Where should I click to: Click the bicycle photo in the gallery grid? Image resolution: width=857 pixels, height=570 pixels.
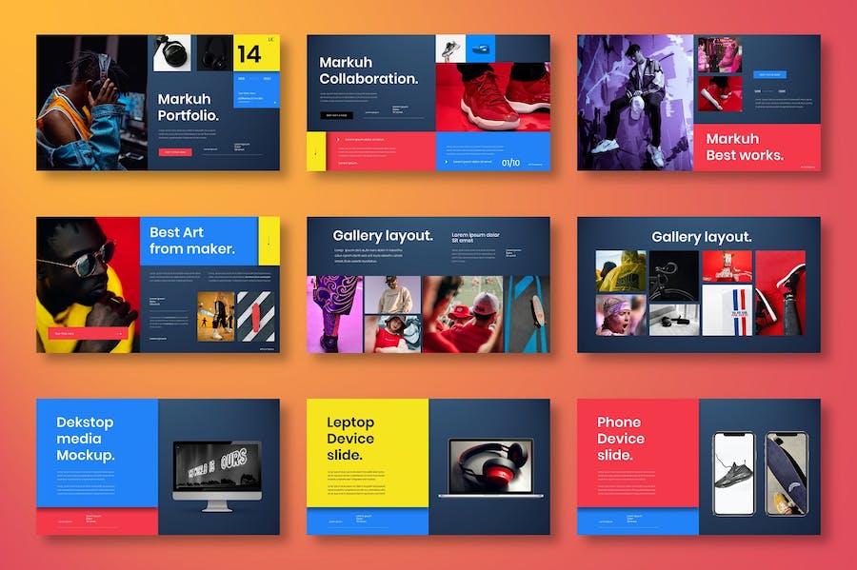(674, 270)
